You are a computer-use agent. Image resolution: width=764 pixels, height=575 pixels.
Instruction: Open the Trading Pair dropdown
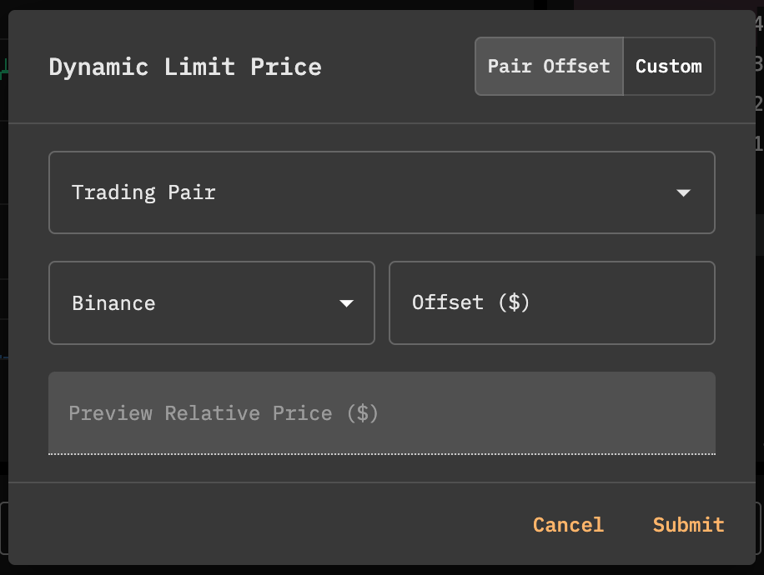(381, 192)
